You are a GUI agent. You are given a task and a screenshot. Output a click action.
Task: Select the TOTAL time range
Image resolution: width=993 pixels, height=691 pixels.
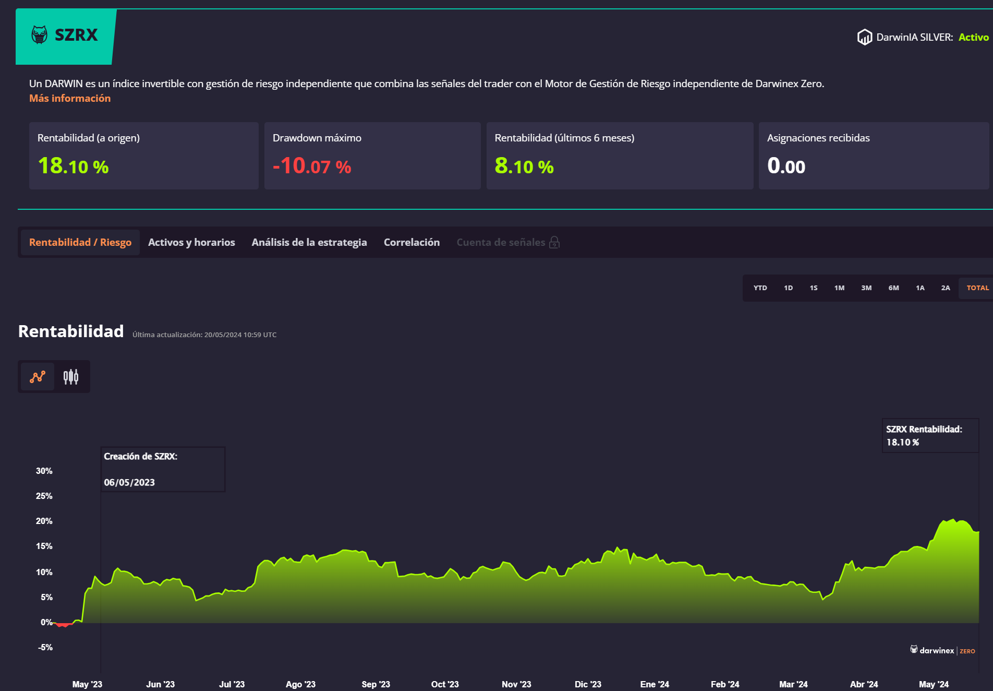[x=977, y=288]
